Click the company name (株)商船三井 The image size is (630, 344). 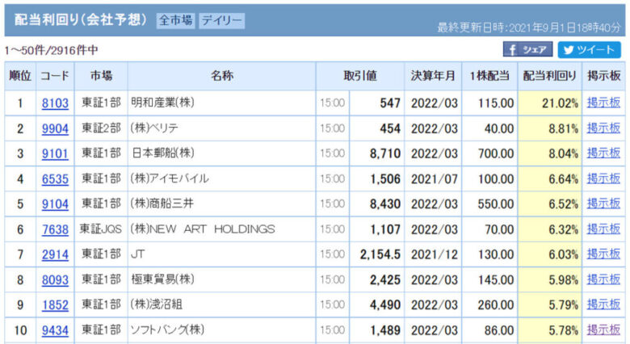(x=162, y=203)
